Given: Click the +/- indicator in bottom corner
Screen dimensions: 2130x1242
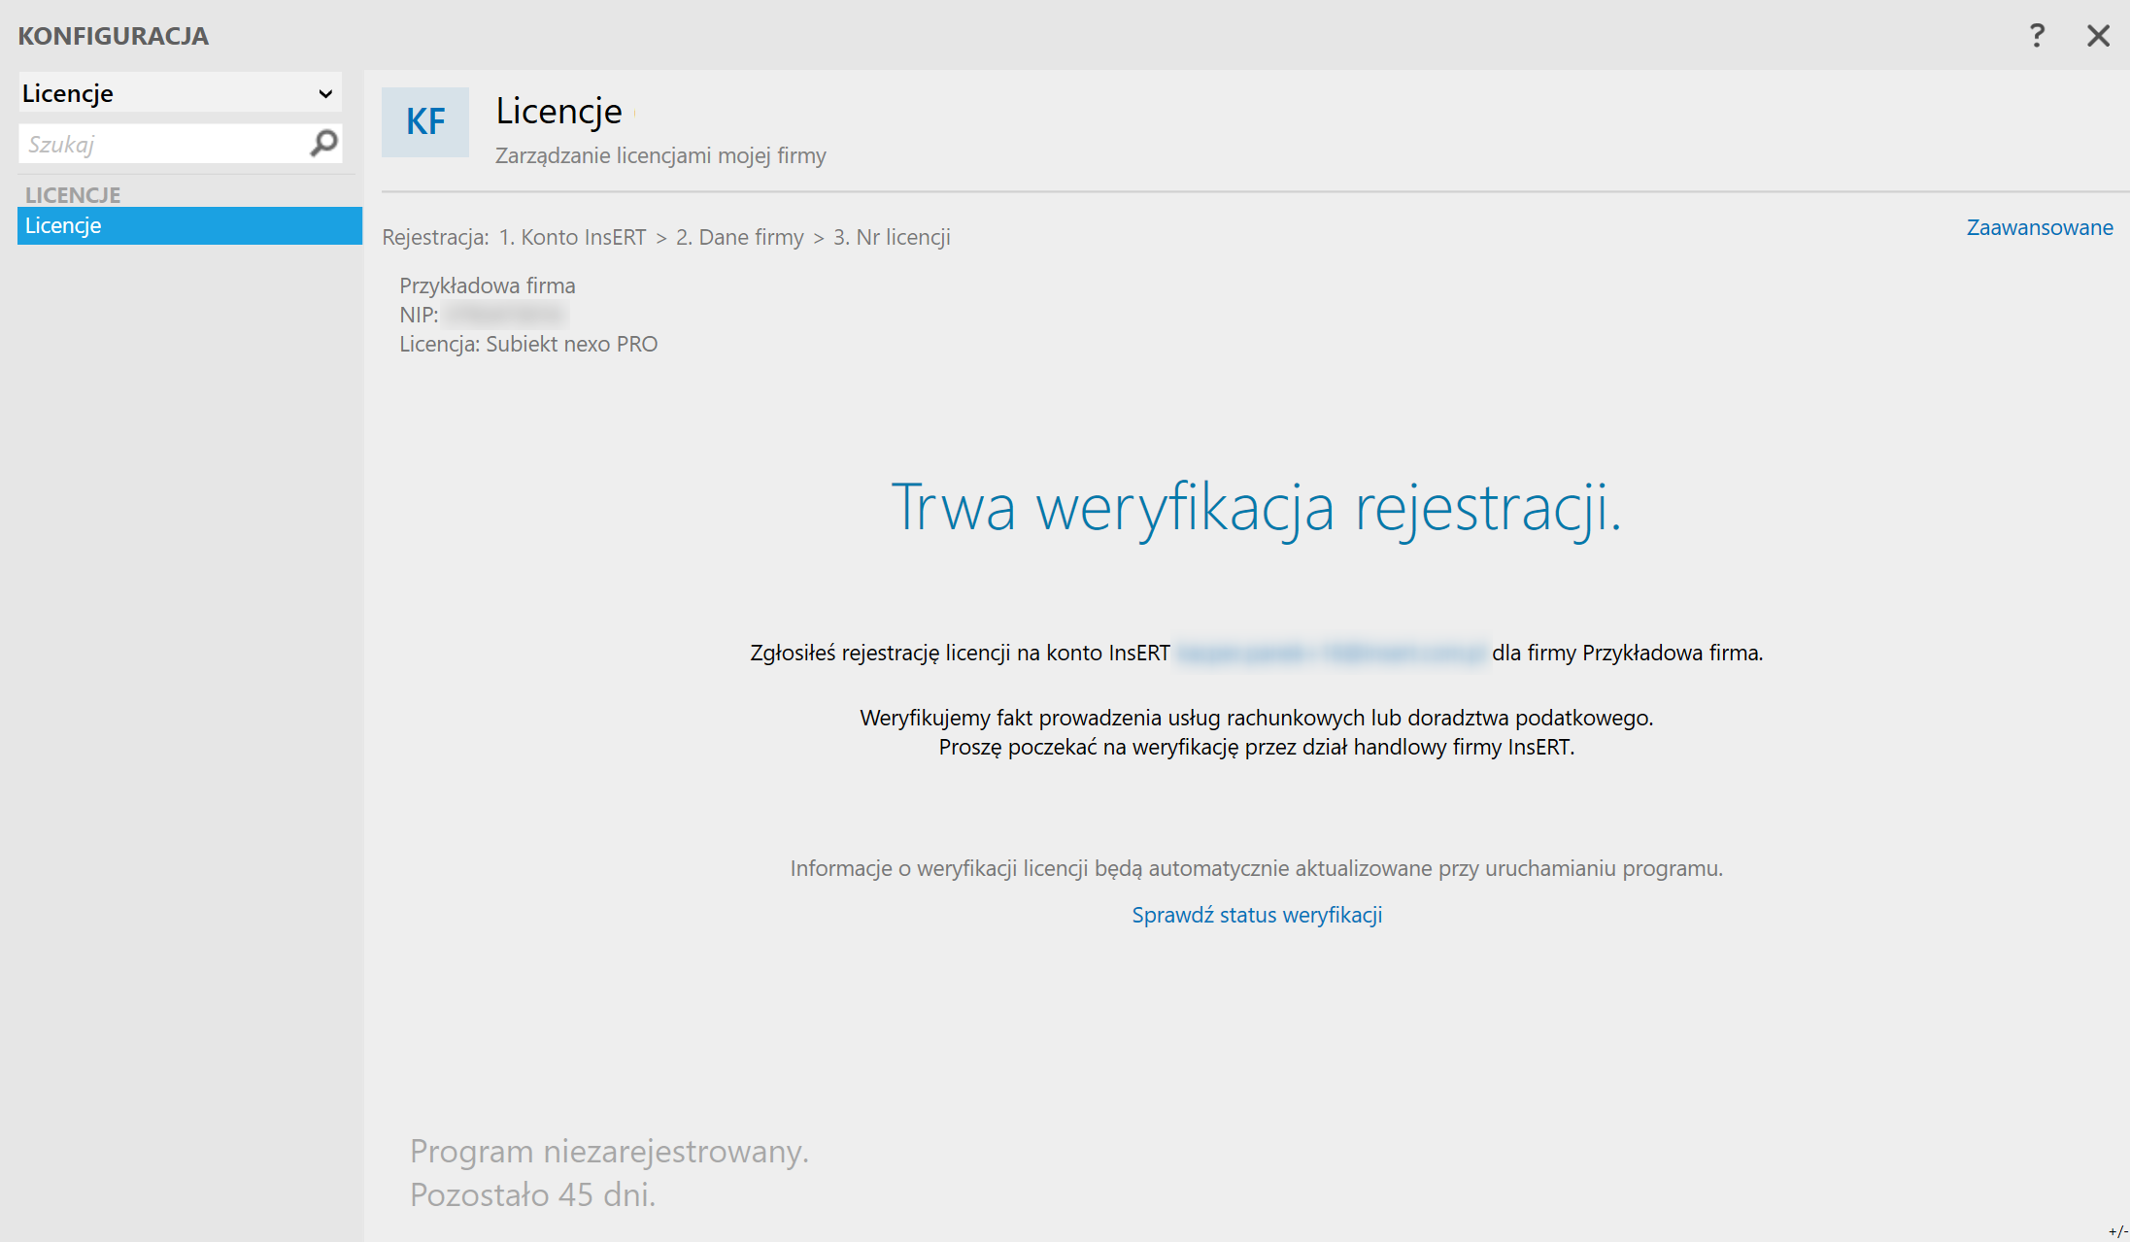Looking at the screenshot, I should point(2117,1231).
